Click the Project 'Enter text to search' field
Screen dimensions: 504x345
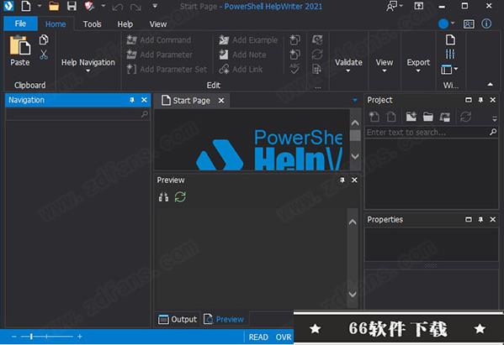pyautogui.click(x=432, y=132)
